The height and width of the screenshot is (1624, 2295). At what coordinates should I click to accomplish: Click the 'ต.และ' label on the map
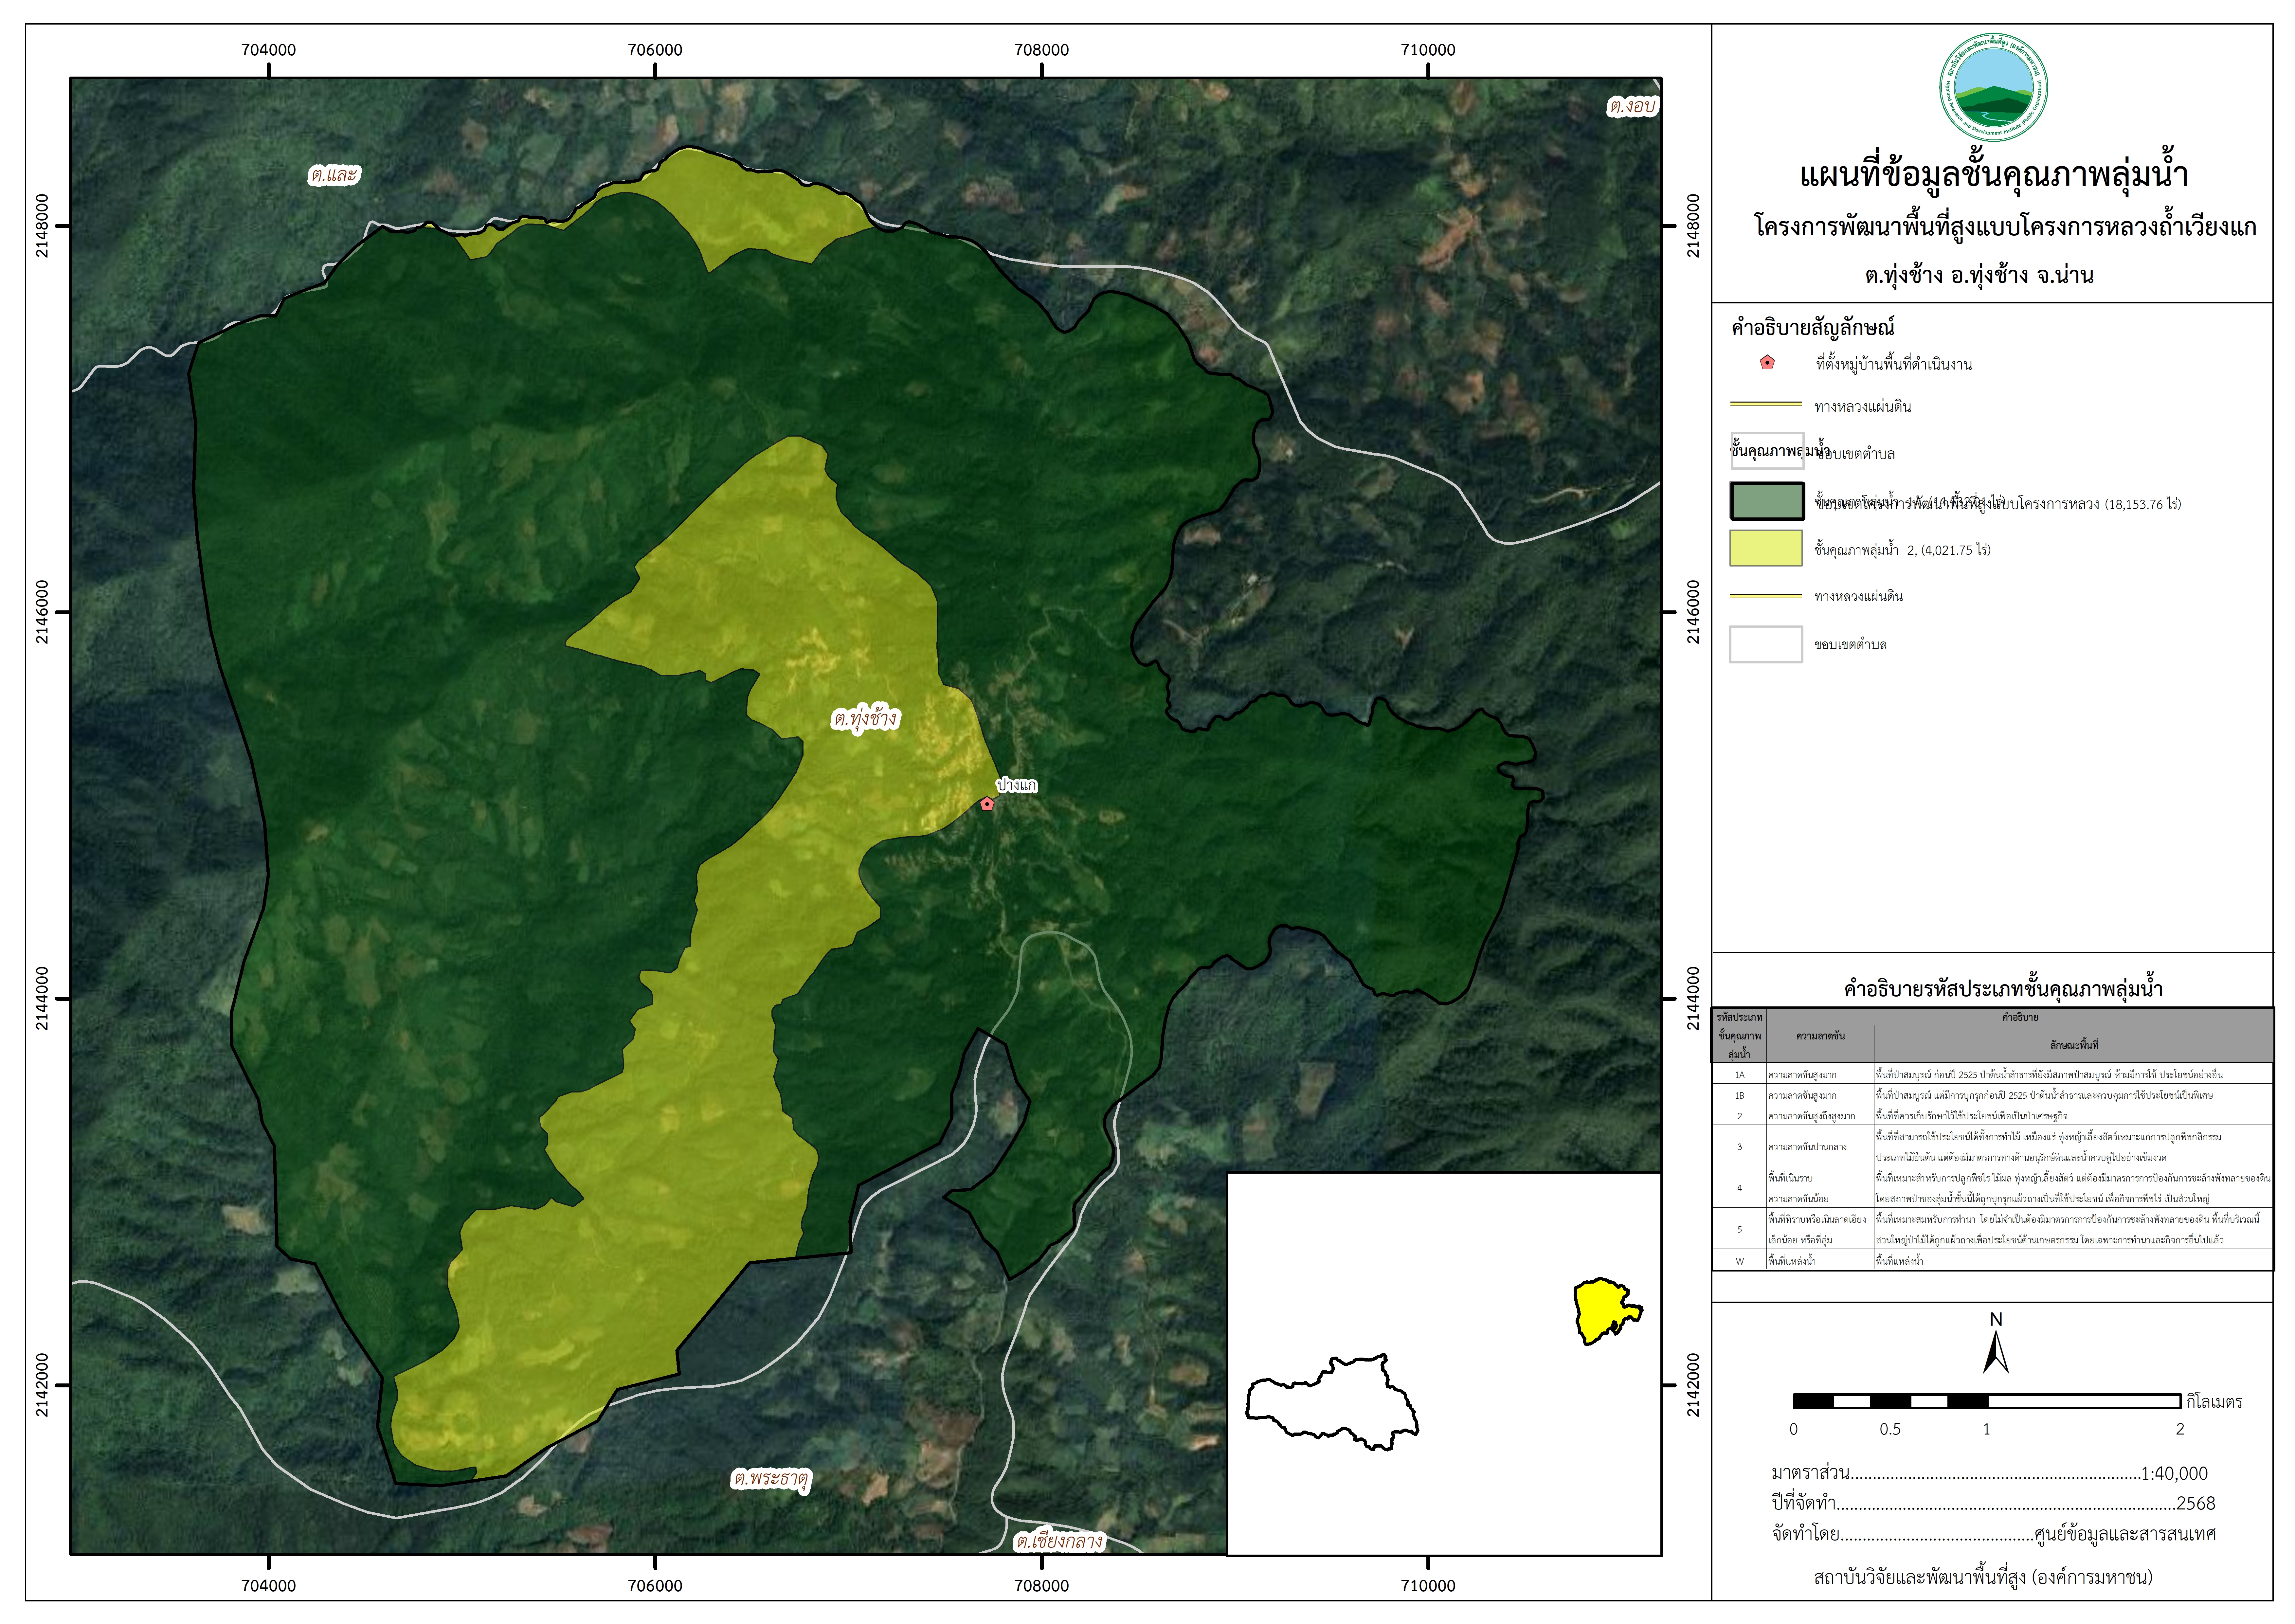pos(334,175)
